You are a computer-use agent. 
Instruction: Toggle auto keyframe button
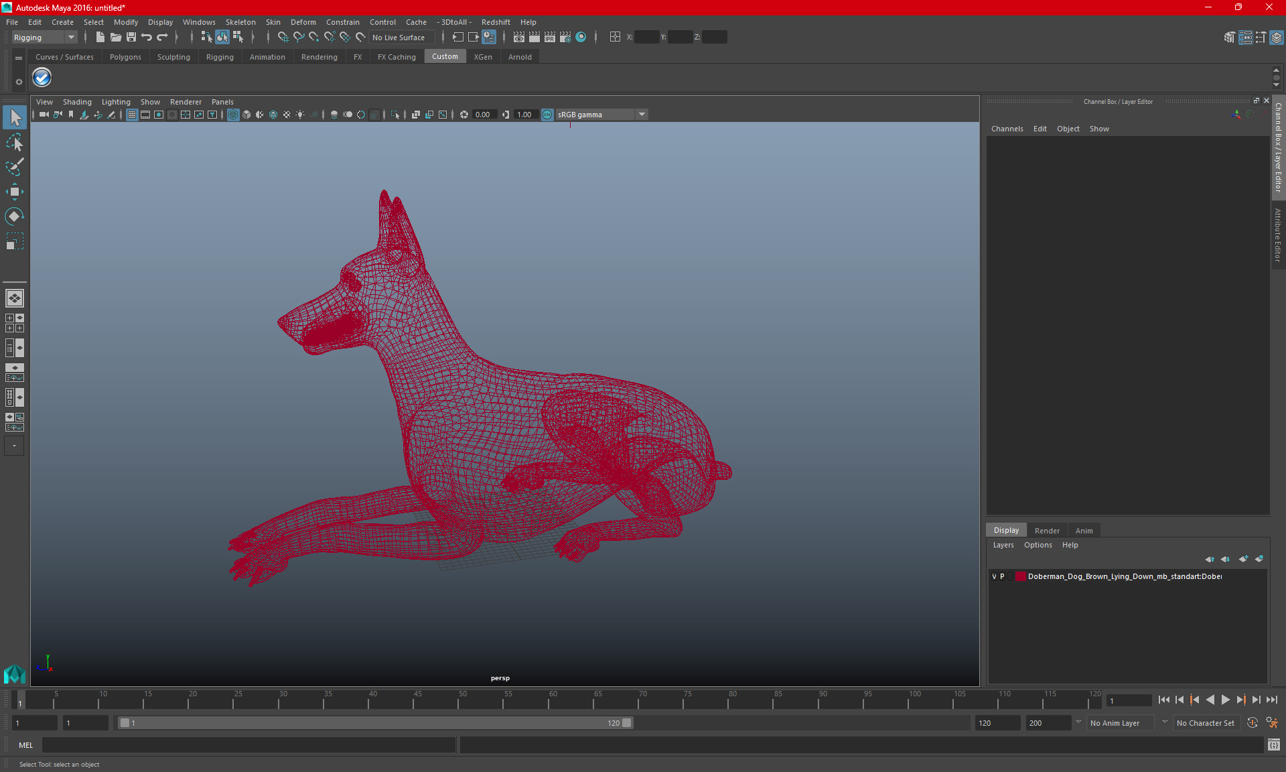[x=1252, y=723]
